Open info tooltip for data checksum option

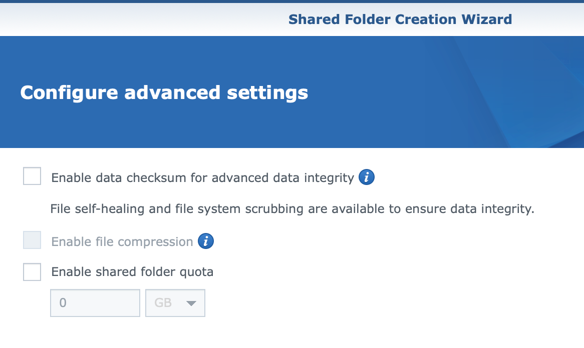pyautogui.click(x=367, y=177)
